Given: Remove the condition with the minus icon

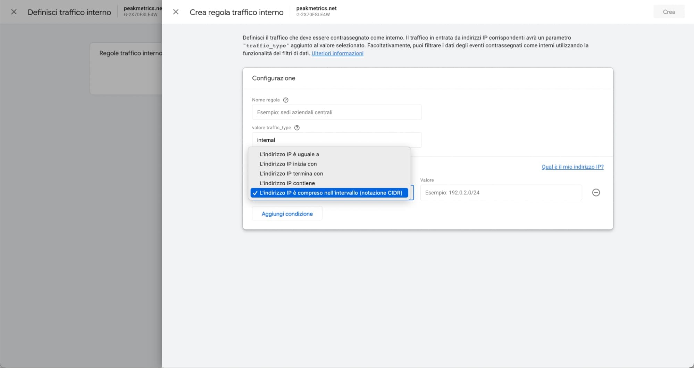Looking at the screenshot, I should click(x=596, y=193).
